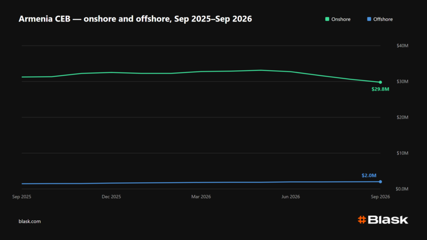Click the $0.0M y-axis label
427x240 pixels.
402,189
